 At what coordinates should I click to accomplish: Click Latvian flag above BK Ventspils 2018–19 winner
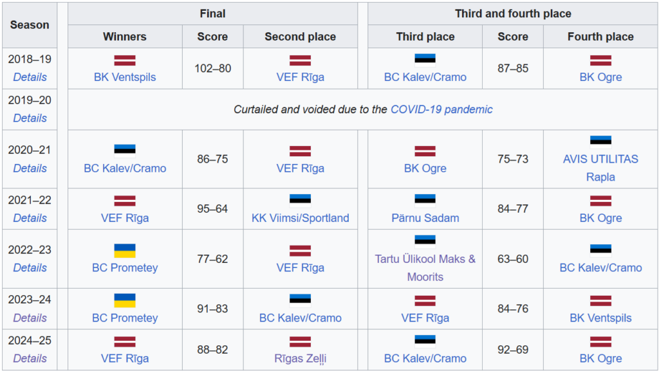coord(125,60)
